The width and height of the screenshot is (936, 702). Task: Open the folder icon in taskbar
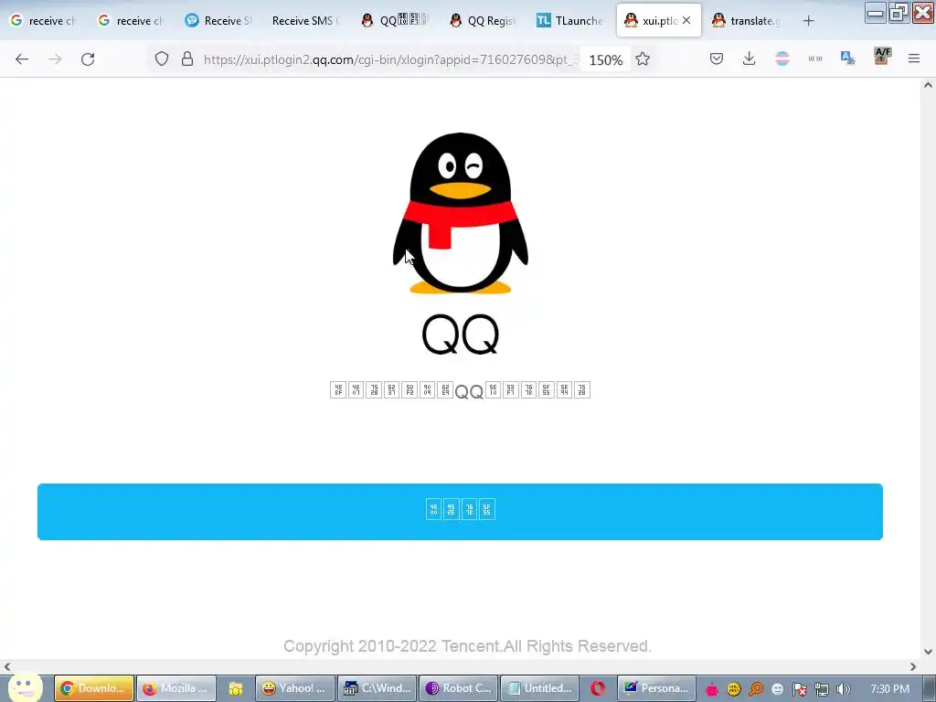click(x=235, y=689)
